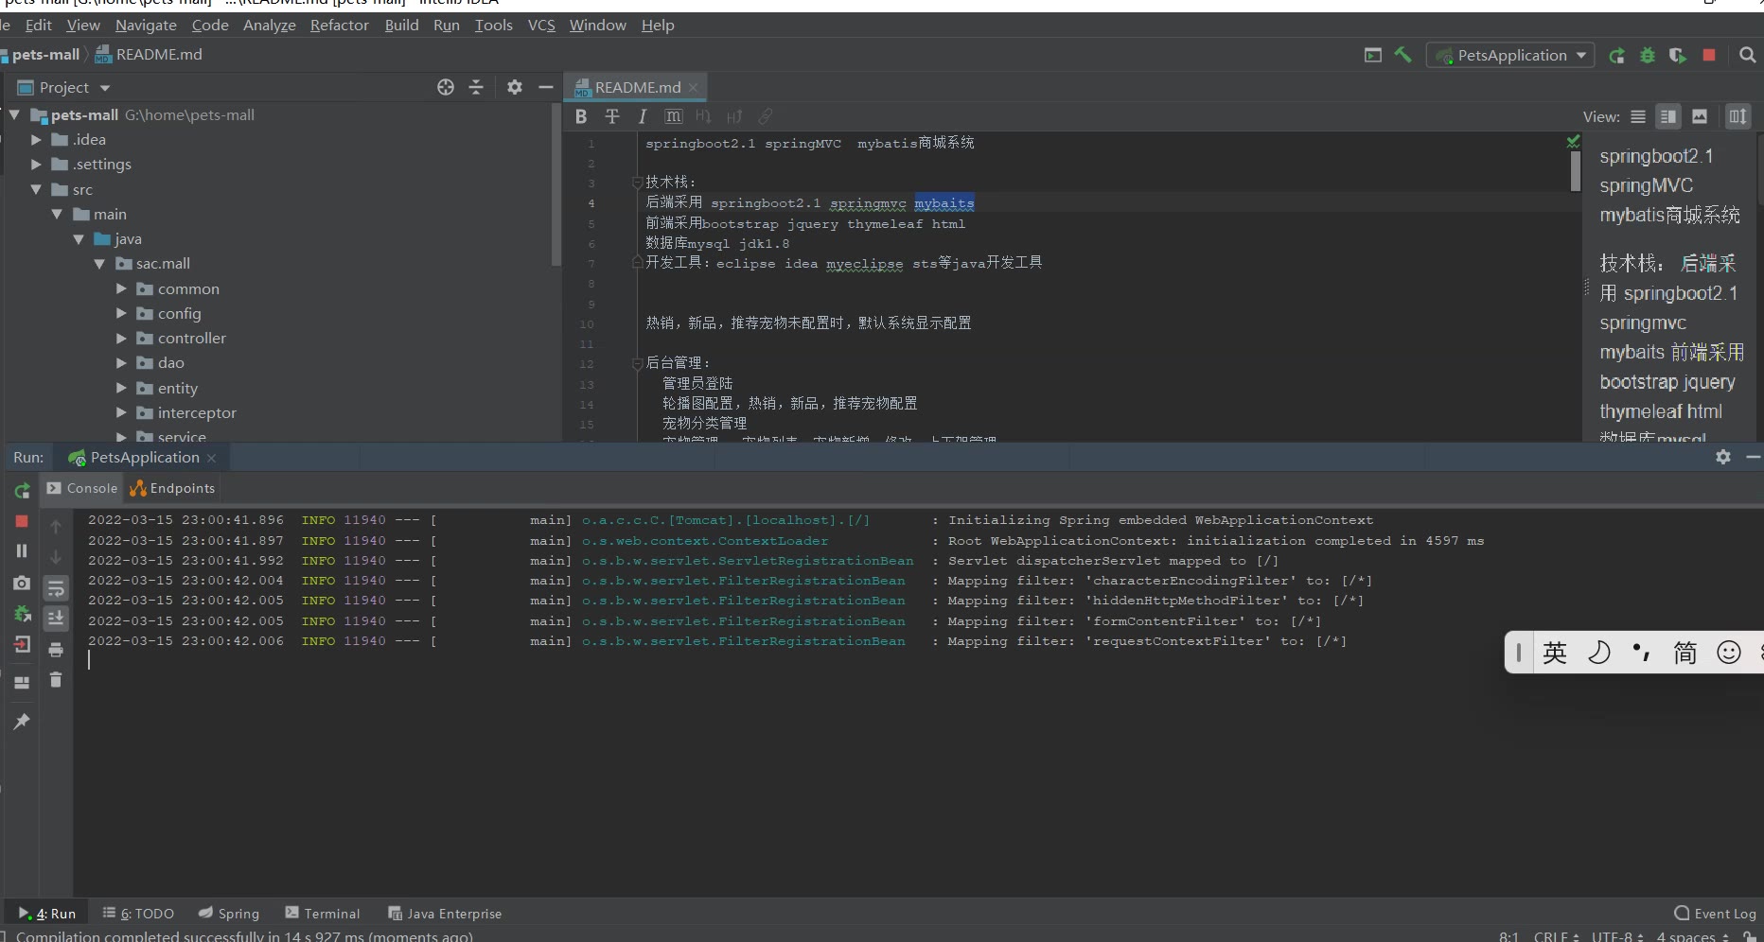Close the PetsApplication run tab
Image resolution: width=1764 pixels, height=942 pixels.
pyautogui.click(x=211, y=458)
